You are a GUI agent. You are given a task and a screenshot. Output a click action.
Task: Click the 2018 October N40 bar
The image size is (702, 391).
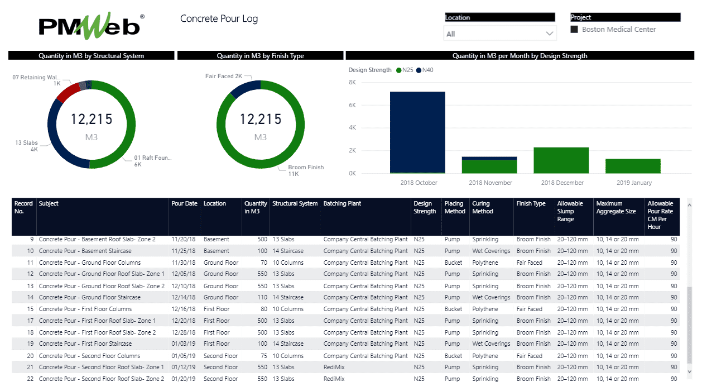[417, 132]
